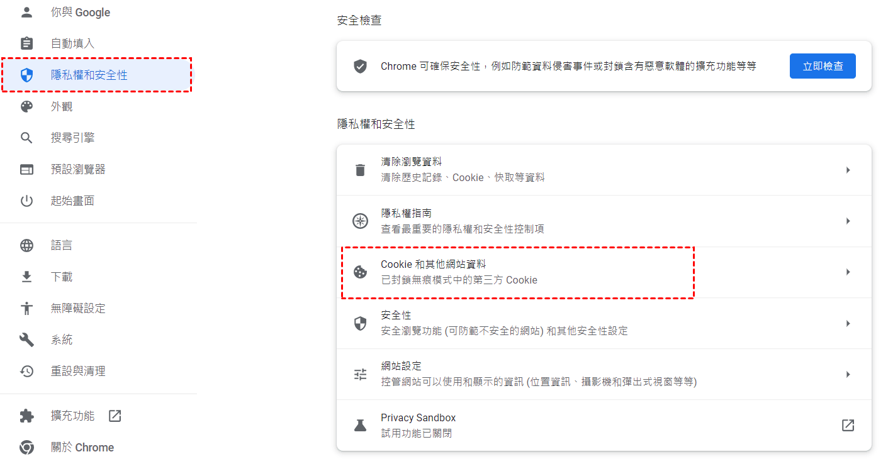Click the Chrome logo icon for 關於 Chrome

[x=26, y=448]
